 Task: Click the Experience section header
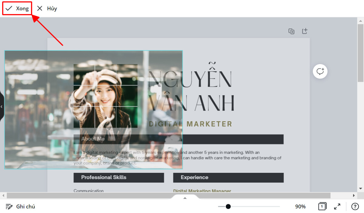pyautogui.click(x=228, y=178)
